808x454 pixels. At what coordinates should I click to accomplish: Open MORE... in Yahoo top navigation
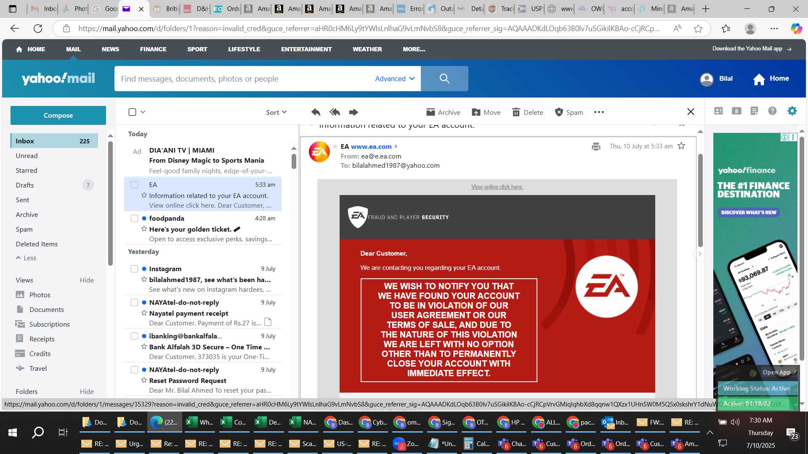click(414, 49)
